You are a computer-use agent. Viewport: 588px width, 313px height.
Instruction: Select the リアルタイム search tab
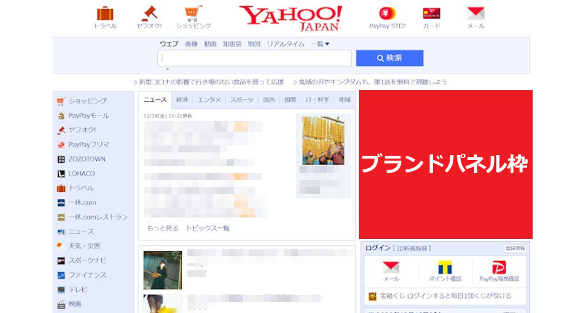(x=286, y=44)
